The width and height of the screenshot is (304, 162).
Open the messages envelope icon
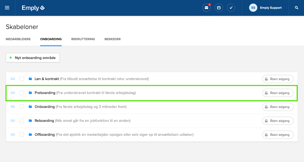click(206, 8)
